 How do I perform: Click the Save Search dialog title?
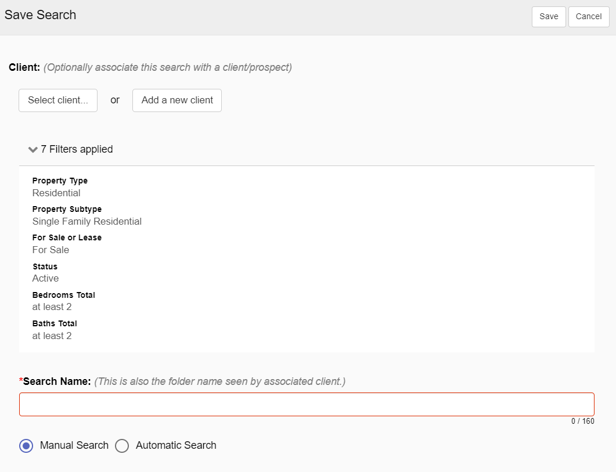[x=40, y=15]
